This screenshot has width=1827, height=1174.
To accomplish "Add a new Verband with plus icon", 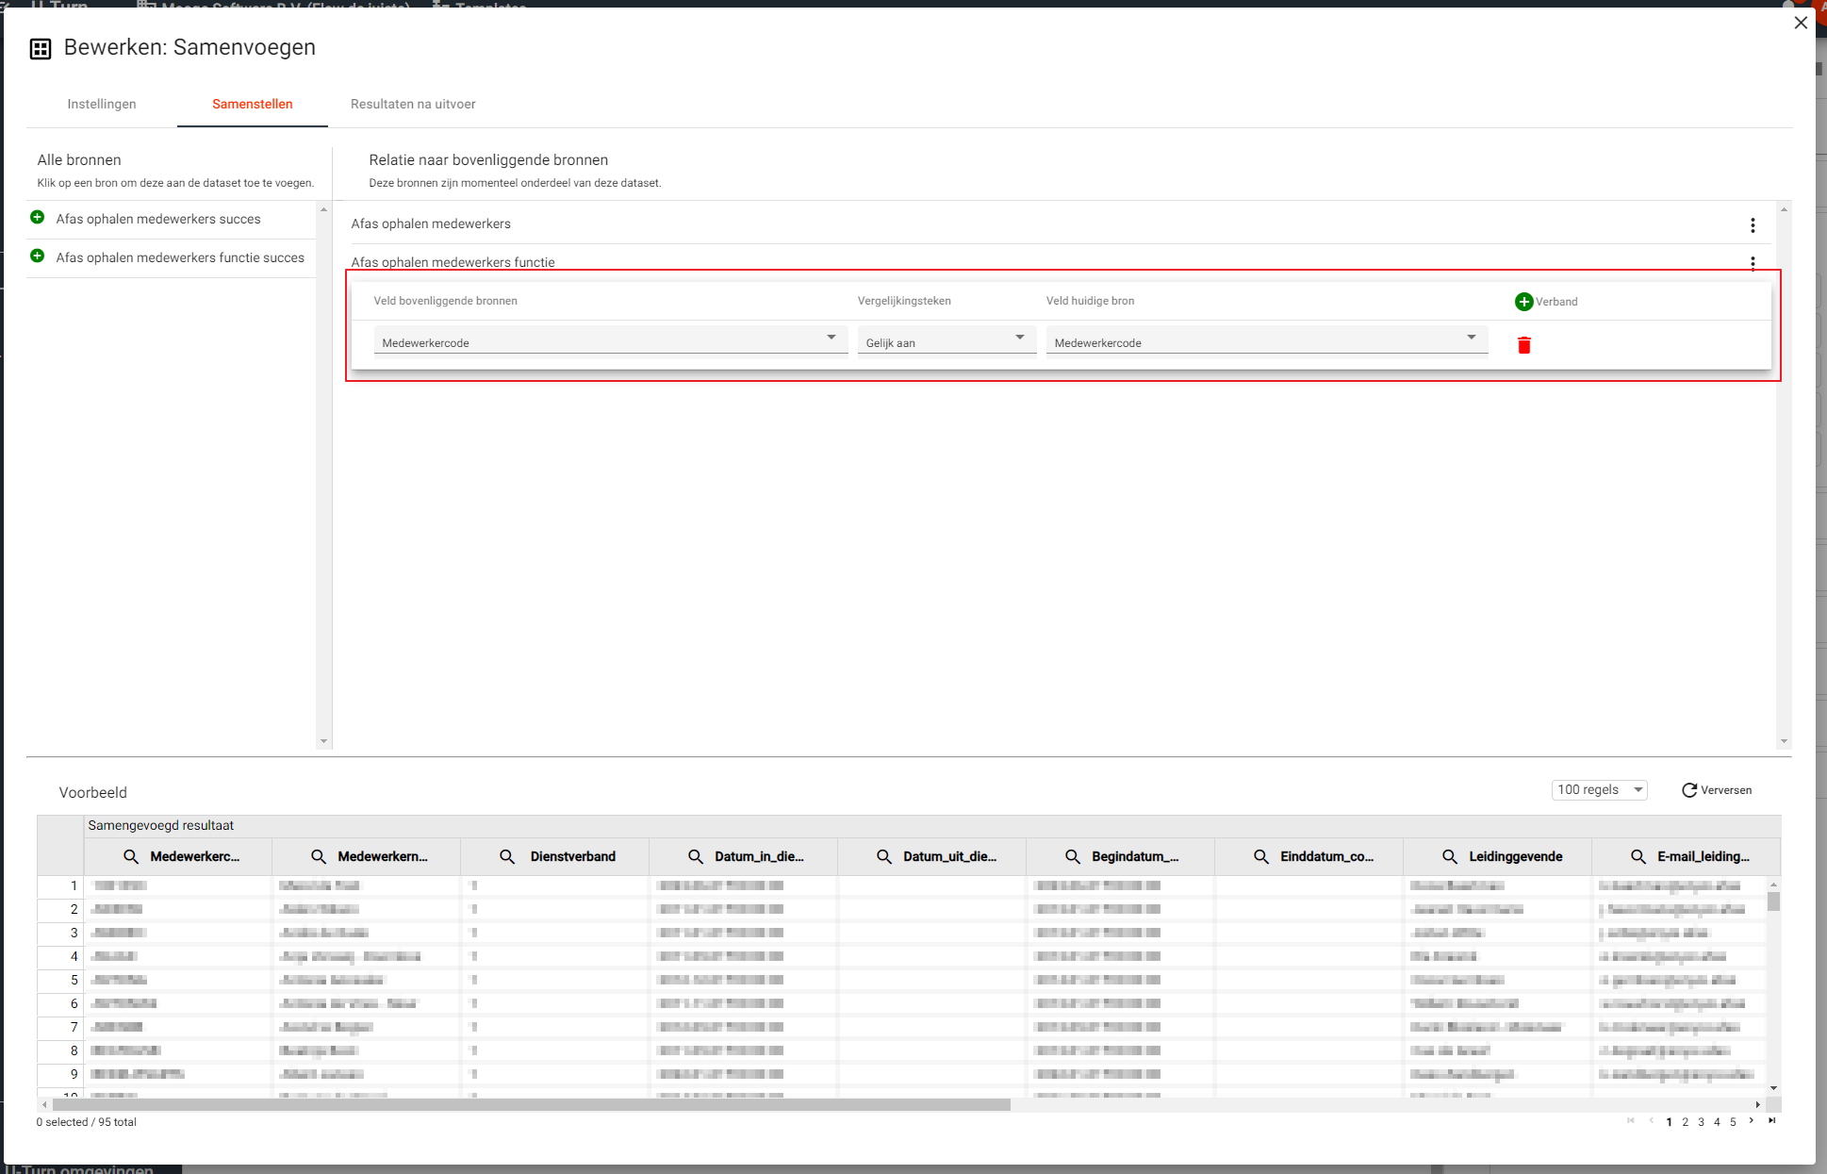I will click(1523, 302).
